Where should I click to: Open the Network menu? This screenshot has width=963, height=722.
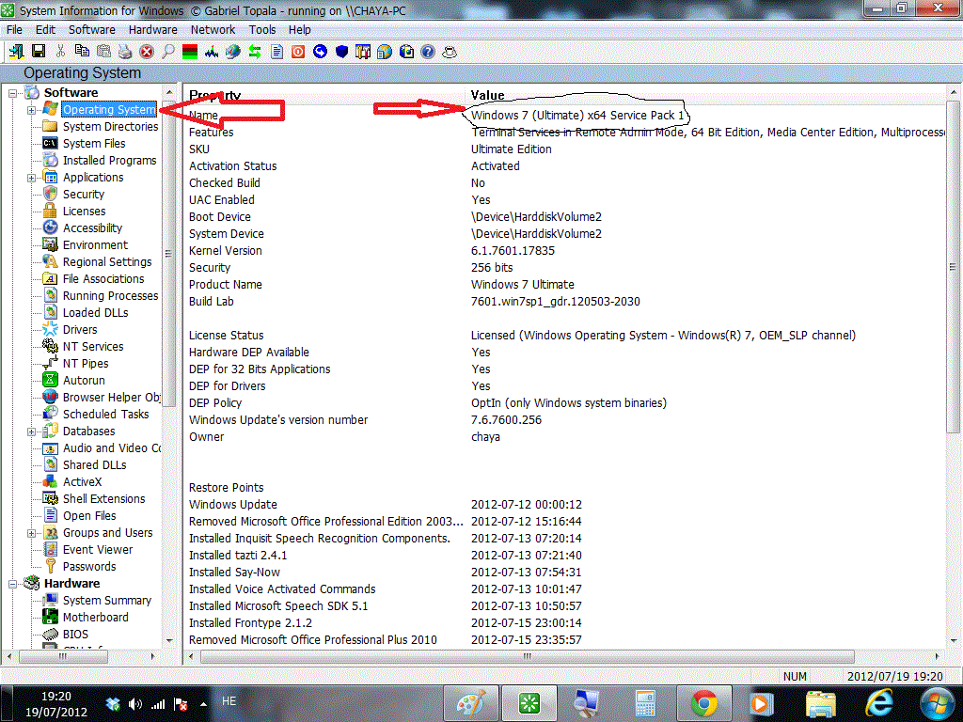tap(213, 29)
